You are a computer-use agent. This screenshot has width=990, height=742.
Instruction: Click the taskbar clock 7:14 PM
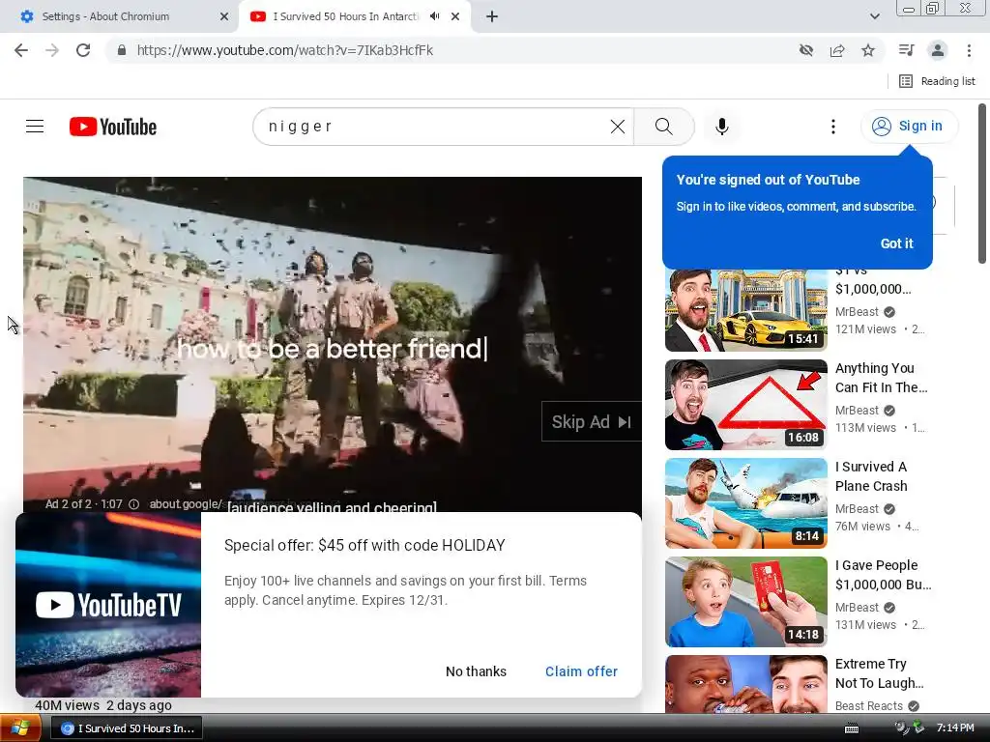(955, 728)
